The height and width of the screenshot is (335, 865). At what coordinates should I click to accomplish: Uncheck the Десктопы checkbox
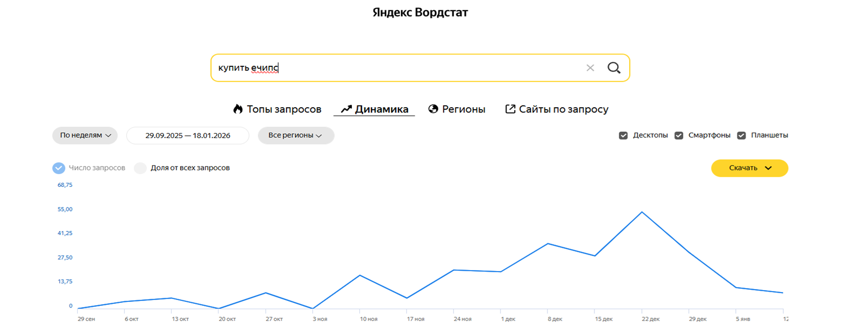(x=623, y=135)
